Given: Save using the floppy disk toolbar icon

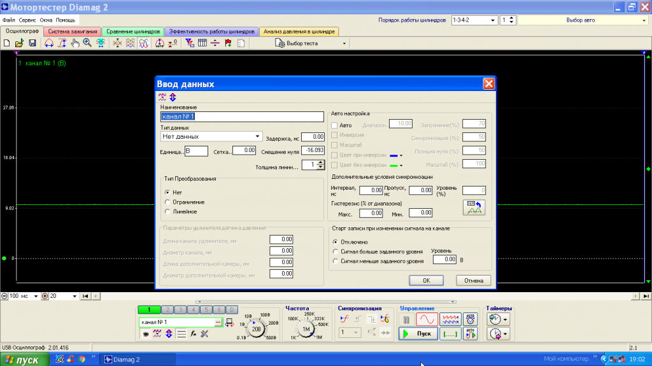Looking at the screenshot, I should point(32,43).
